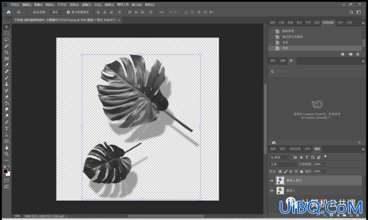Expand the 不透明度 opacity slider arrow
This screenshot has width=368, height=220.
coord(324,165)
